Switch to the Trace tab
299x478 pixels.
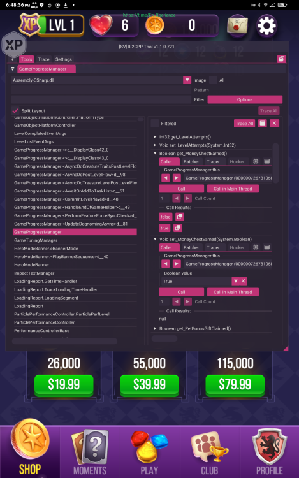(43, 59)
